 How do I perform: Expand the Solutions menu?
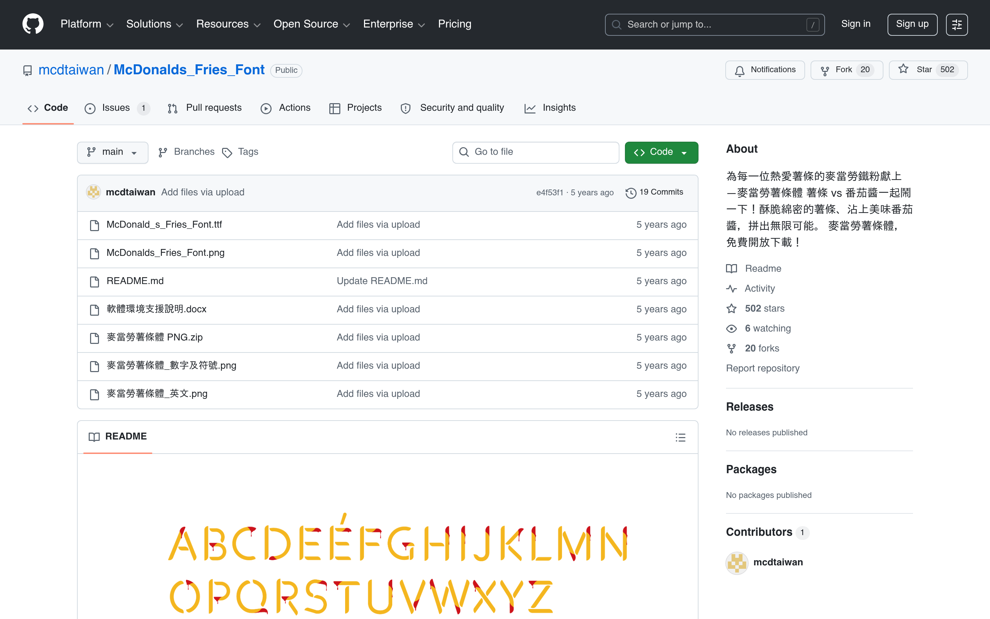click(154, 24)
